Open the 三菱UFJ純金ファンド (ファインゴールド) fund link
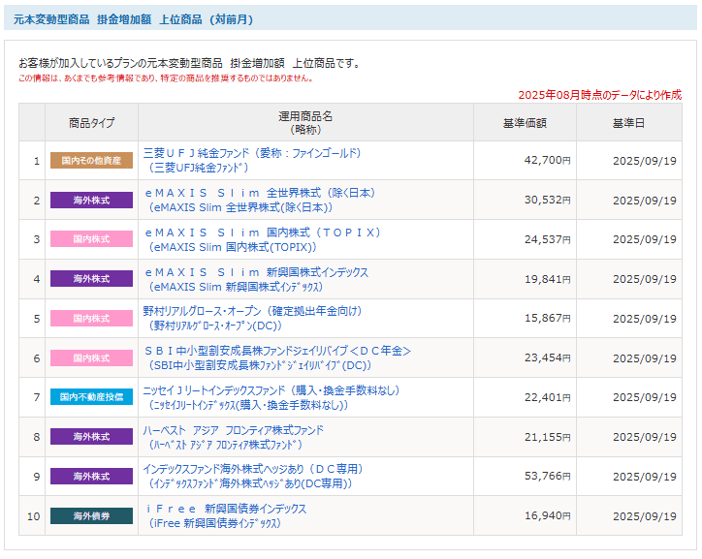 [251, 153]
